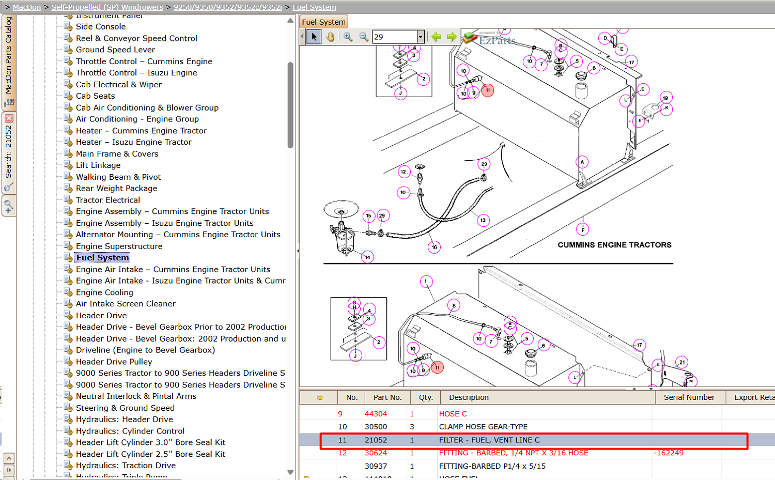Open the callout number dropdown arrow
The height and width of the screenshot is (480, 775).
point(421,37)
